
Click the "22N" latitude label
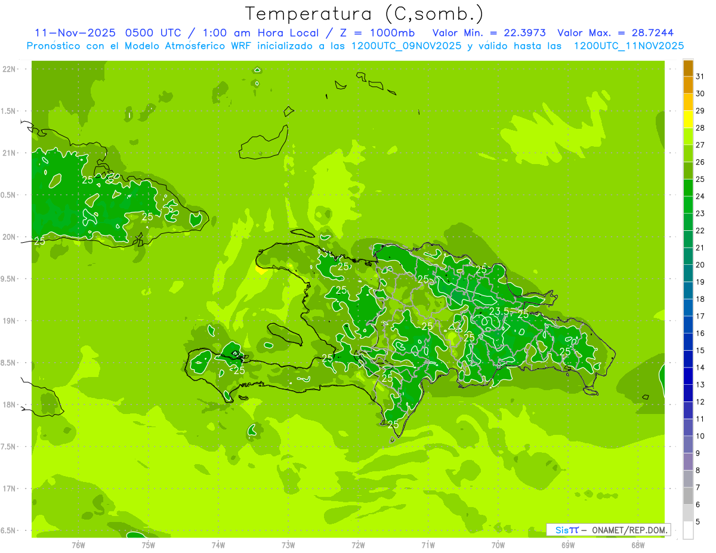[x=8, y=69]
